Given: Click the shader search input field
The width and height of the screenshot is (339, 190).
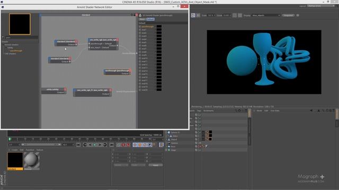Looking at the screenshot, I should pyautogui.click(x=22, y=37).
